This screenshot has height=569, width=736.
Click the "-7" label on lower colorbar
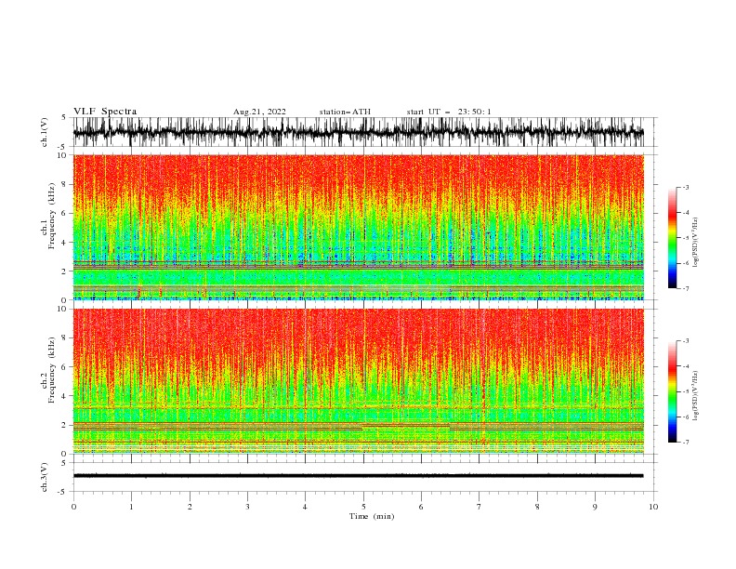point(685,442)
